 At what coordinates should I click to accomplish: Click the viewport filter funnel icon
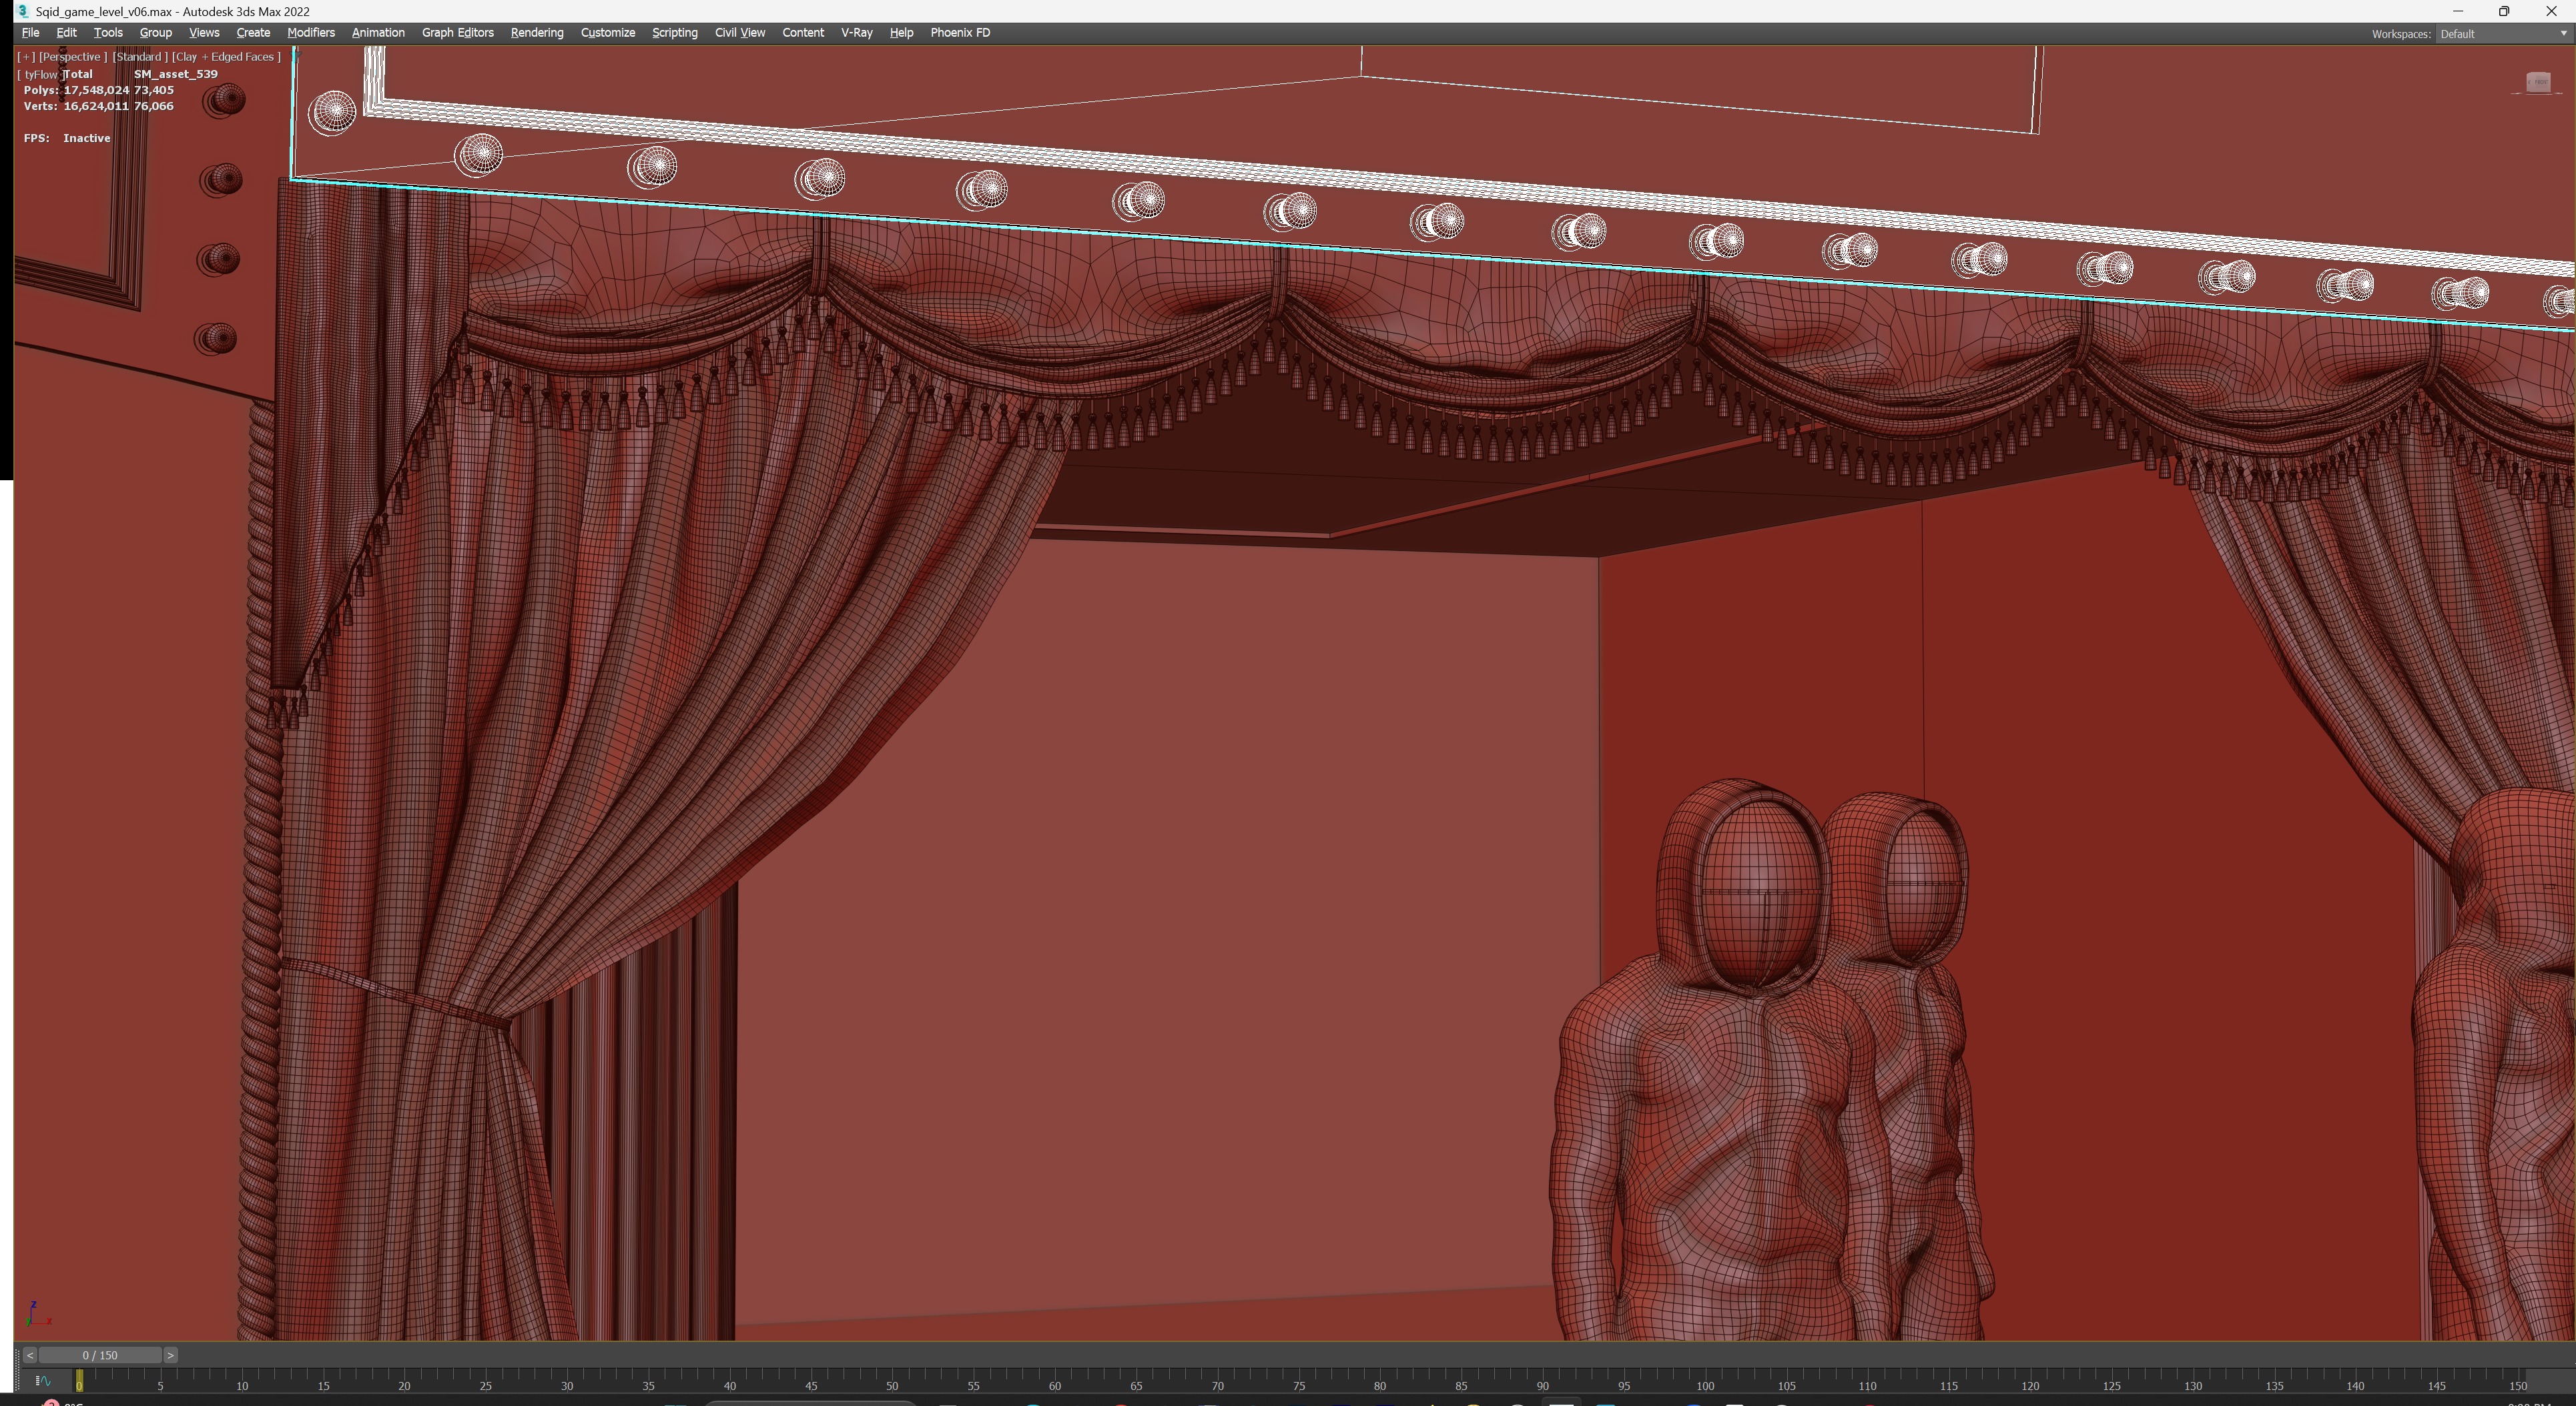click(x=295, y=57)
